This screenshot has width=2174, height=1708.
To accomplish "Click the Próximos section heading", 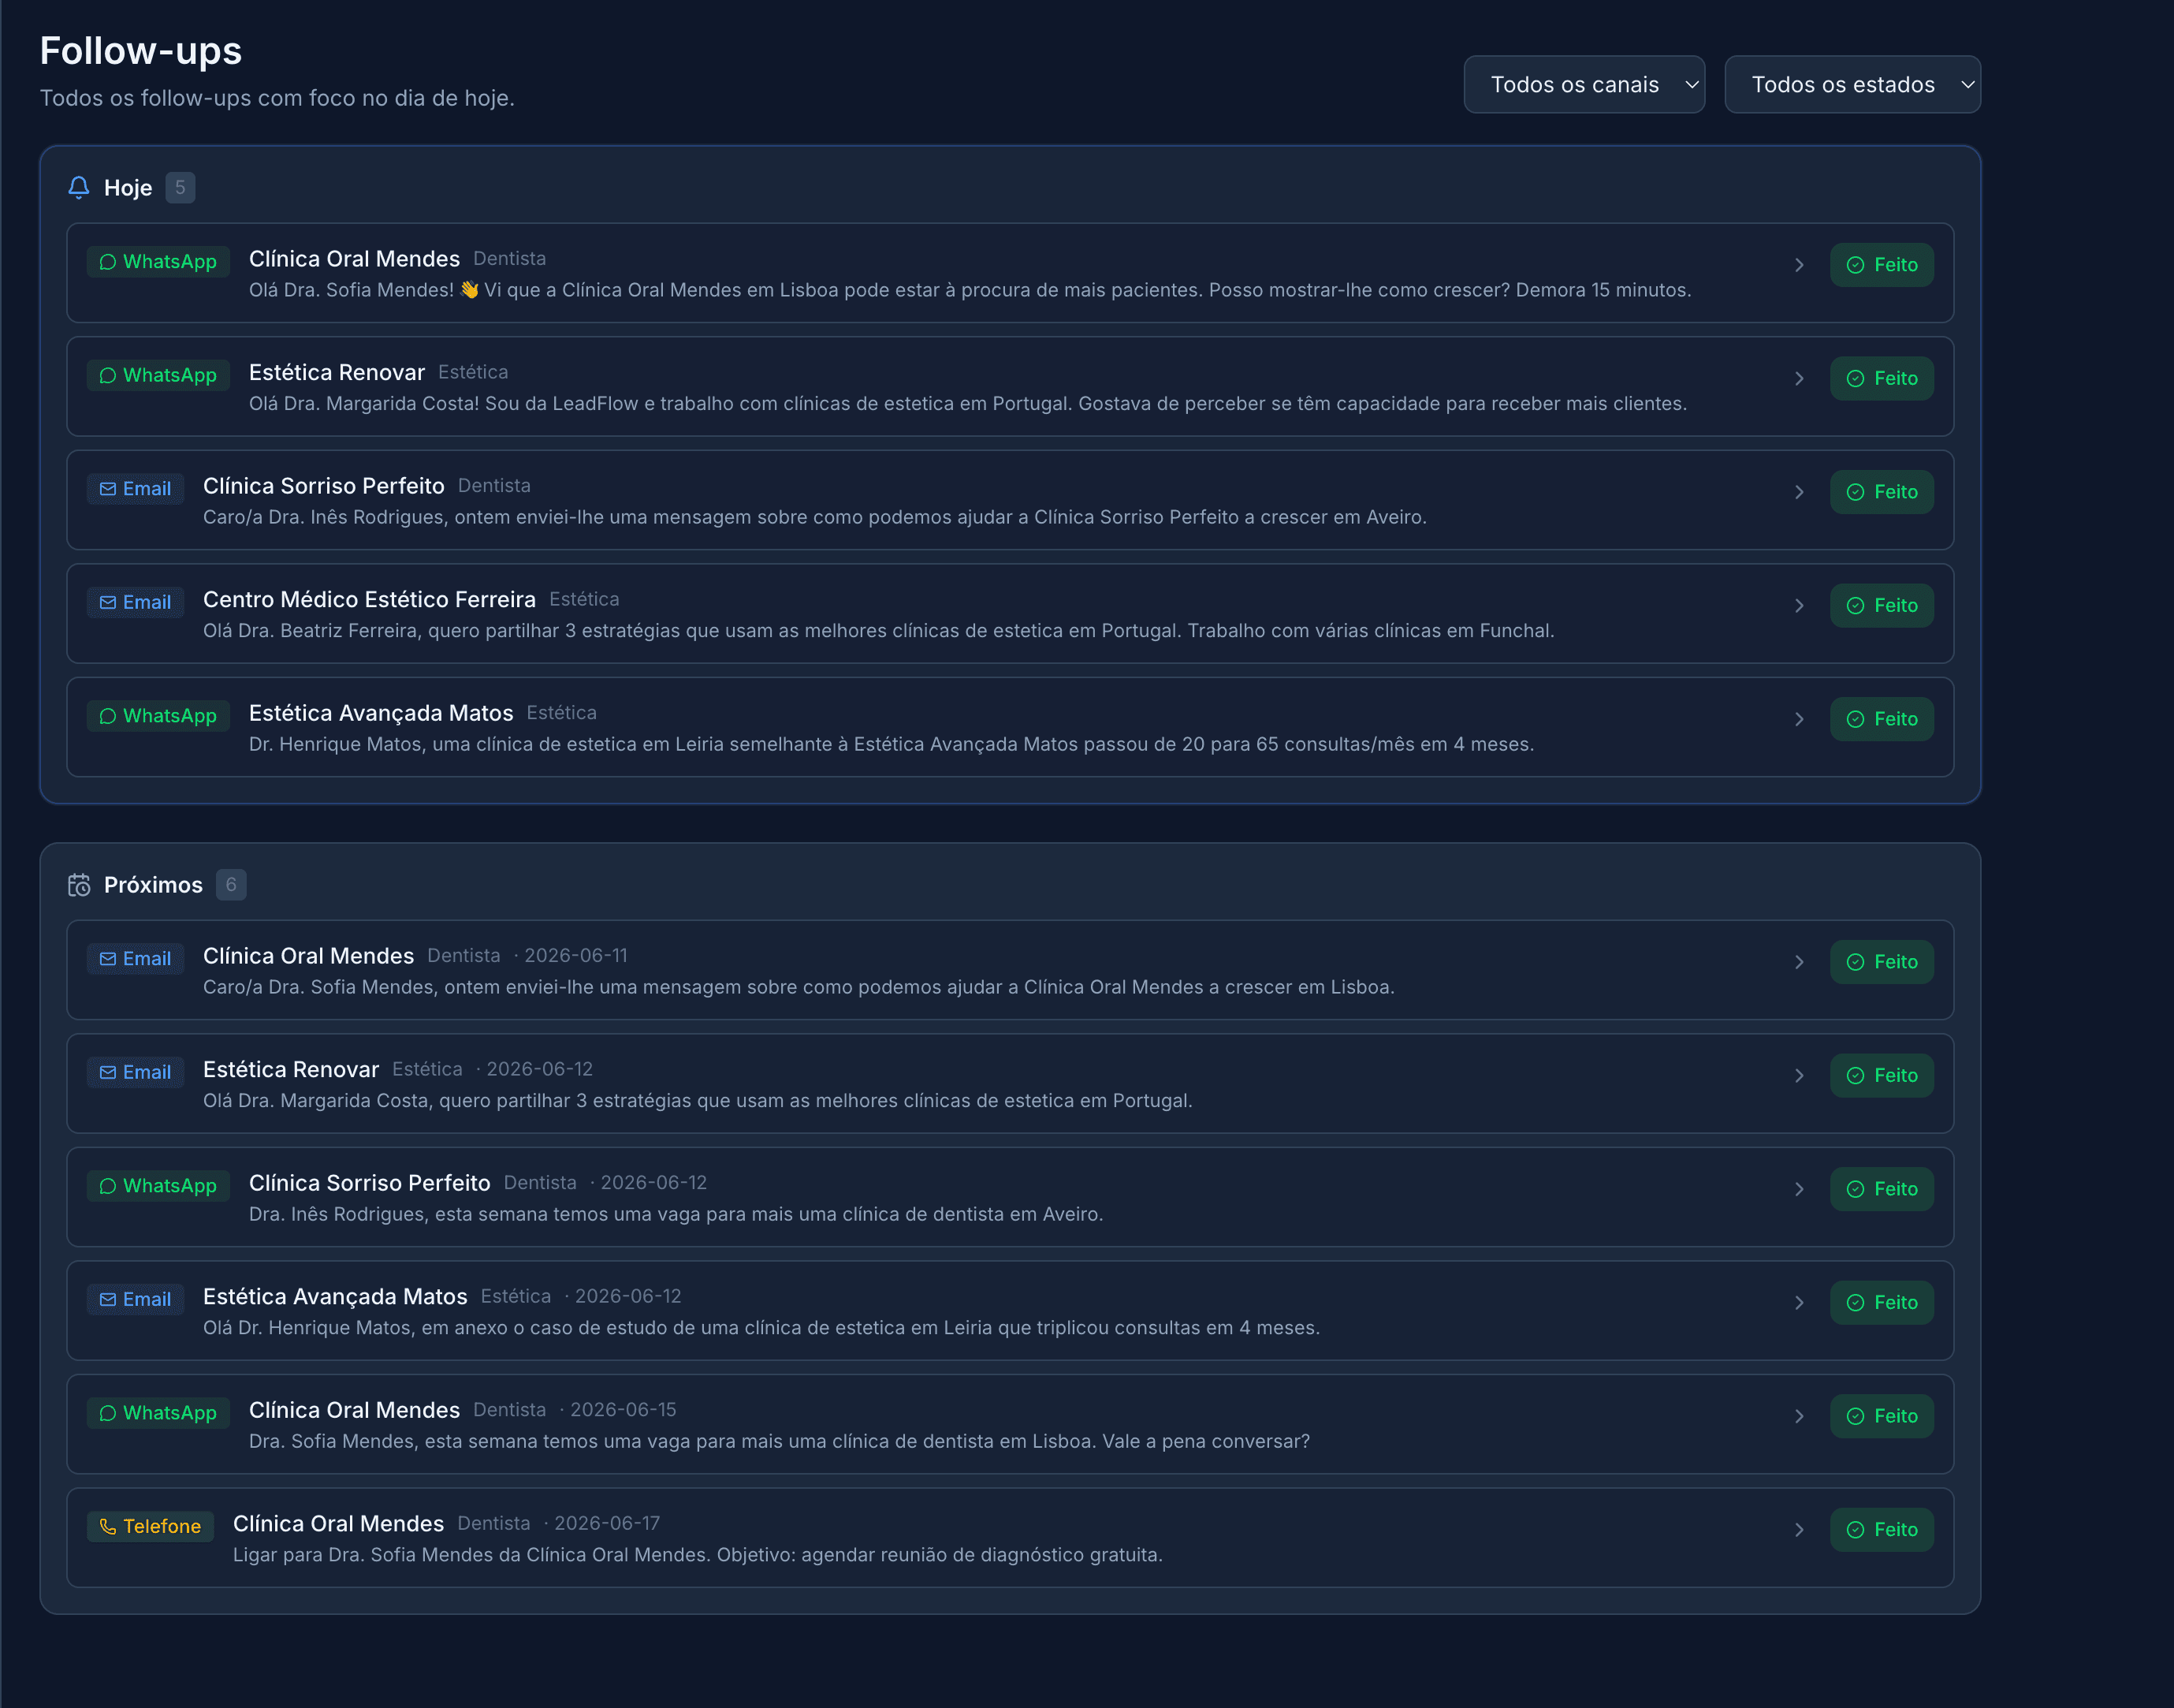I will [153, 885].
